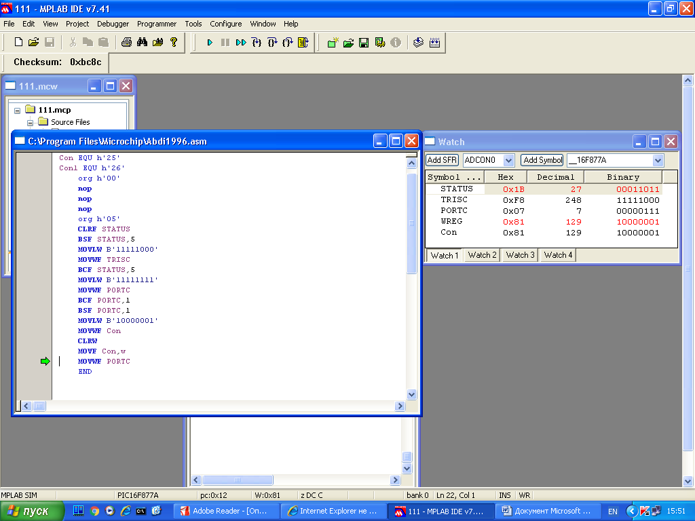Click the Step Out icon

pos(288,43)
